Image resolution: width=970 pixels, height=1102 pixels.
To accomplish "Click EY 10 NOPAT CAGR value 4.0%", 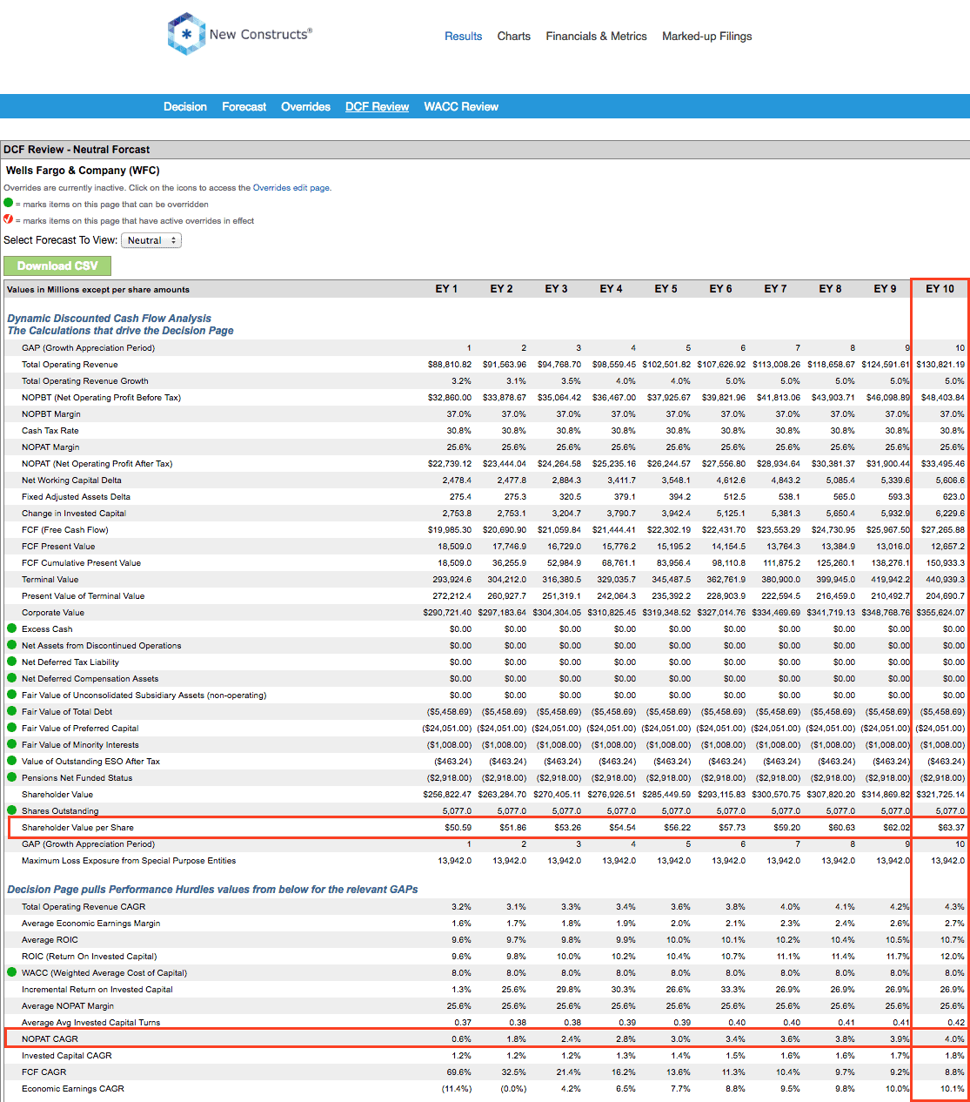I will click(x=954, y=1038).
